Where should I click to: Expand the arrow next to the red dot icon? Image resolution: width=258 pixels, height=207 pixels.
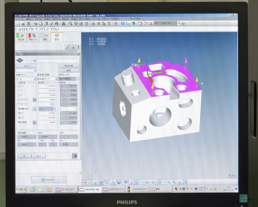point(89,182)
